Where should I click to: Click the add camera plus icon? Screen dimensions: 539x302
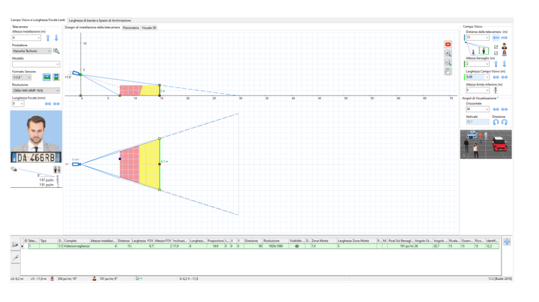[x=506, y=242]
